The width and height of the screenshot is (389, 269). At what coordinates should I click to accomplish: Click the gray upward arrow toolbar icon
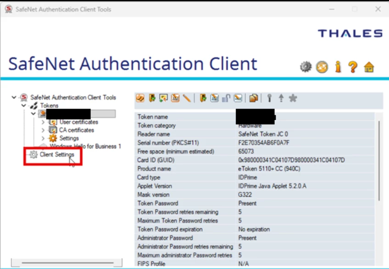(281, 98)
